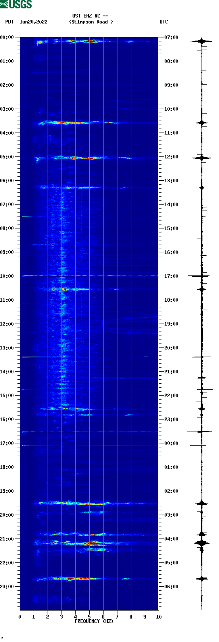Click the UTC timezone label

coord(164,22)
